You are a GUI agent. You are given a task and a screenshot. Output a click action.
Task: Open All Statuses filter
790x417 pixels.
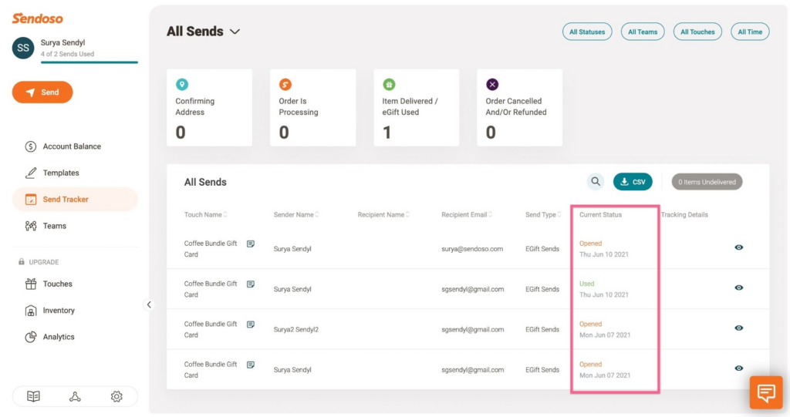(587, 32)
